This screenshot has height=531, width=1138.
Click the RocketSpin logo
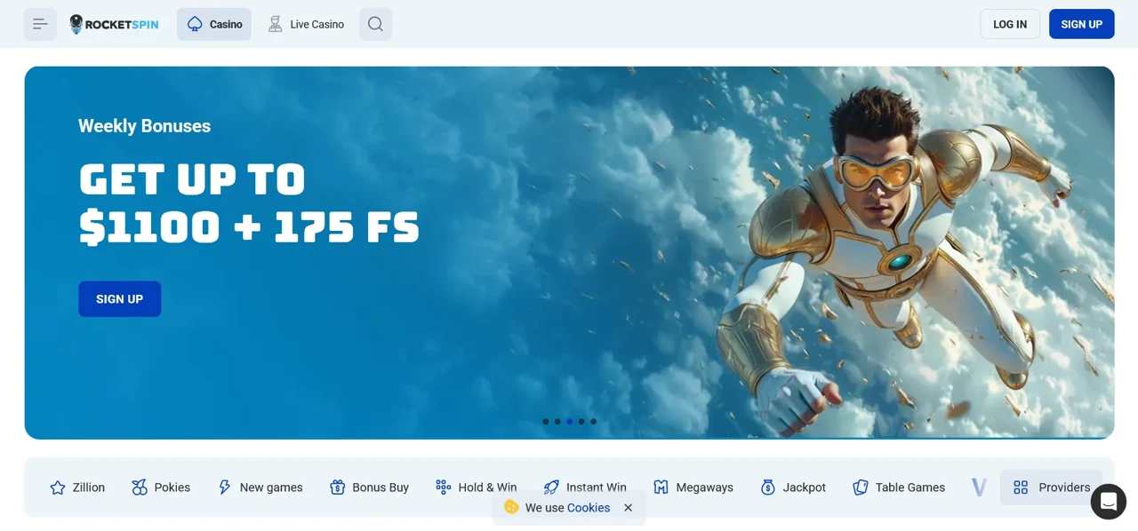(x=114, y=24)
